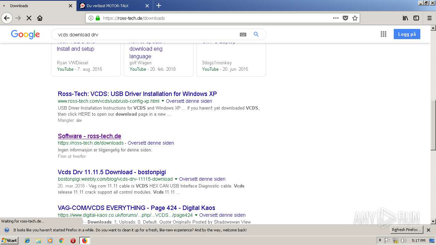
Task: Open the Library bookmarks panel
Action: pyautogui.click(x=405, y=18)
